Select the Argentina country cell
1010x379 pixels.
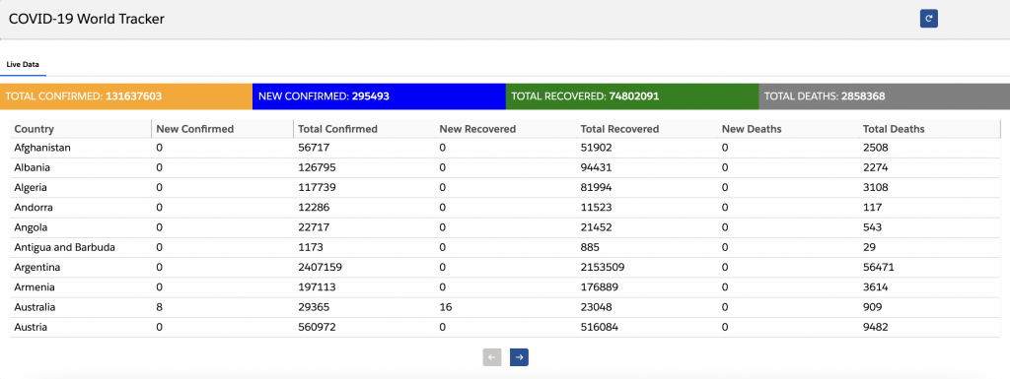pyautogui.click(x=37, y=267)
